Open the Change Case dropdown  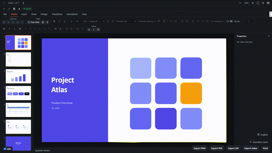click(126, 21)
